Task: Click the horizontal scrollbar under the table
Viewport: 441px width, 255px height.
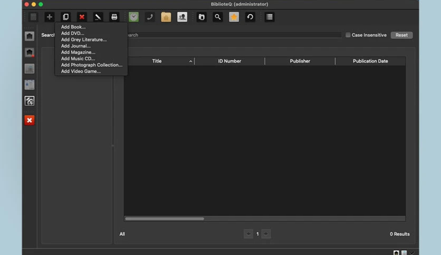Action: coord(165,219)
